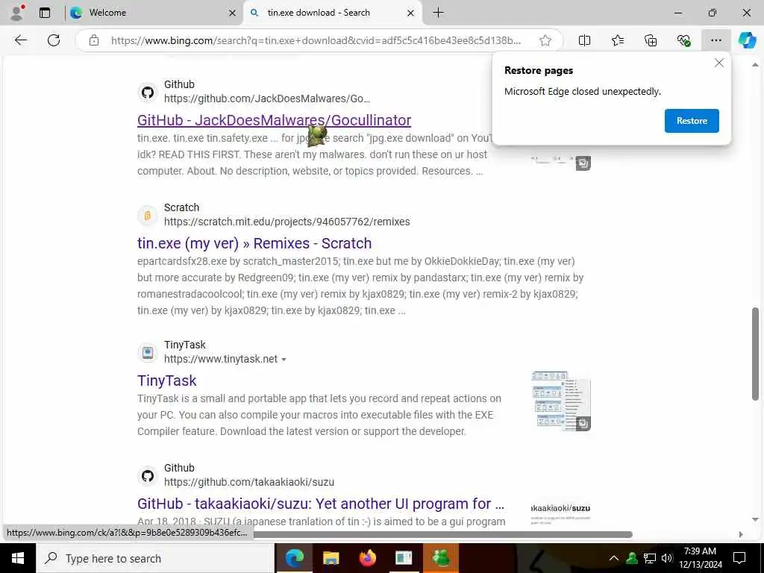
Task: View site information lock icon
Action: coord(94,40)
